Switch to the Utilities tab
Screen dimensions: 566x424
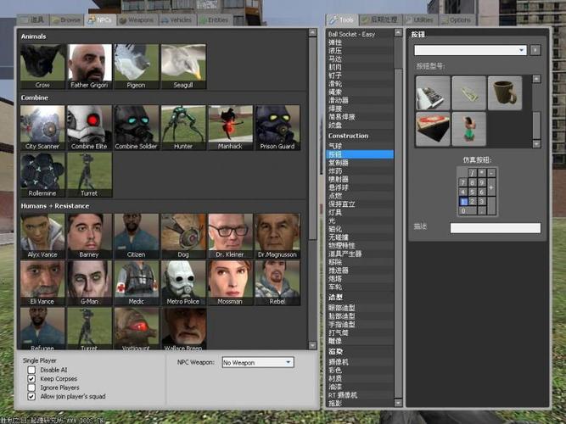[x=420, y=20]
